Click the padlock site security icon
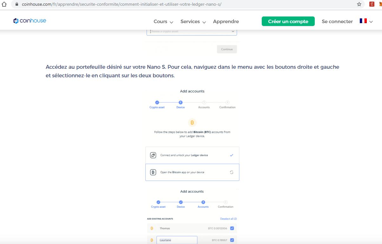Screen dimensions: 382x244 (17, 4)
